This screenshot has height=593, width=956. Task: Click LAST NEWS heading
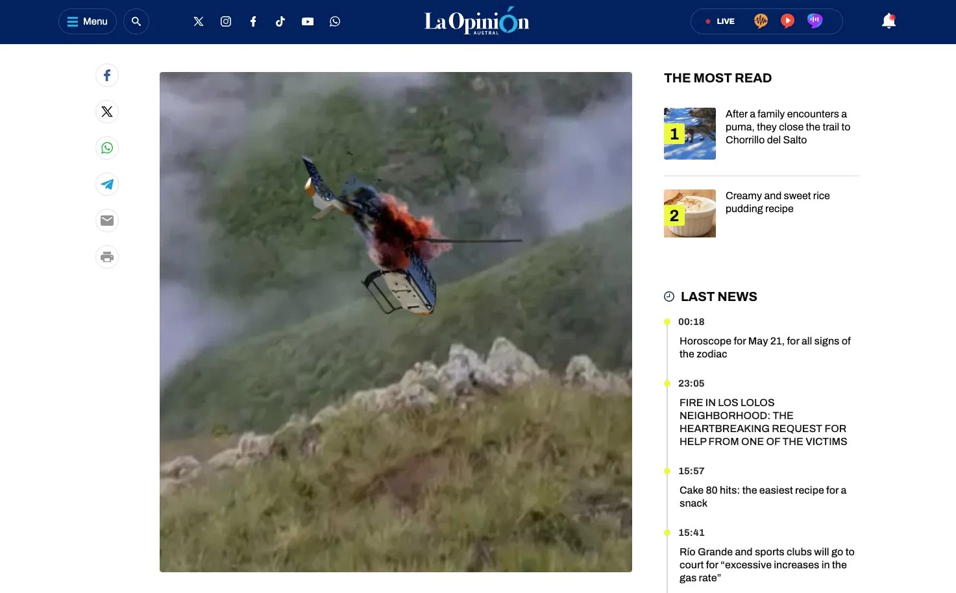719,296
